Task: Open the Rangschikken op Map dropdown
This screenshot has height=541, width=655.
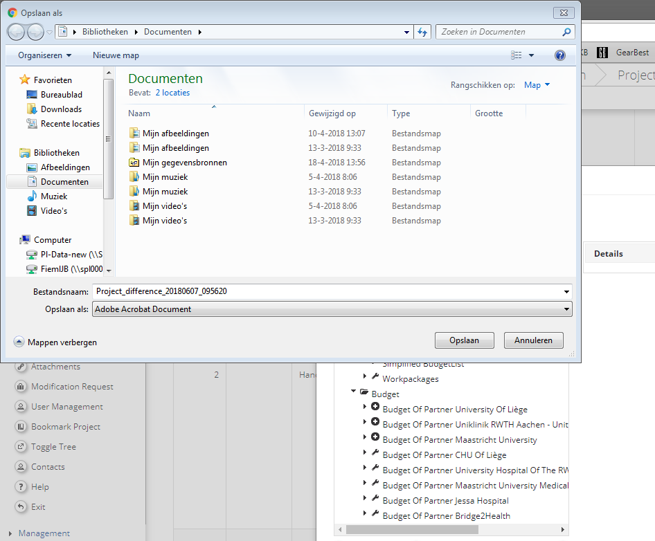Action: tap(537, 85)
